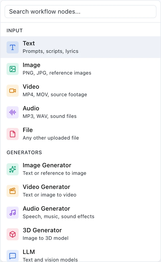161x262 pixels.
Task: Click 'Any other uploaded file' text
Action: [51, 138]
